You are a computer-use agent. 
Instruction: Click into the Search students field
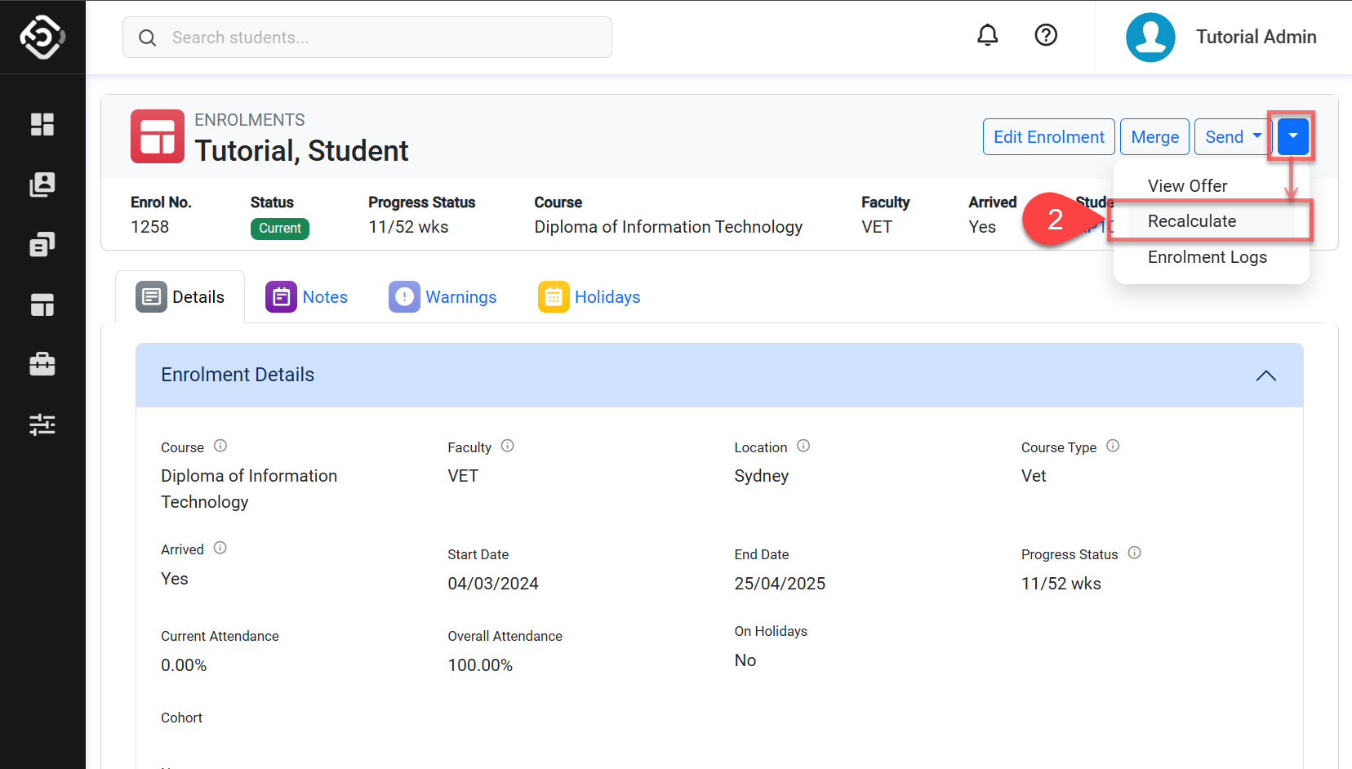pyautogui.click(x=367, y=38)
